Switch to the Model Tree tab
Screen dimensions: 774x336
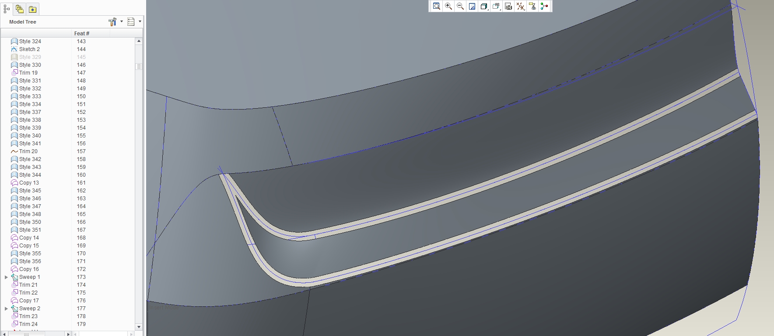click(7, 9)
